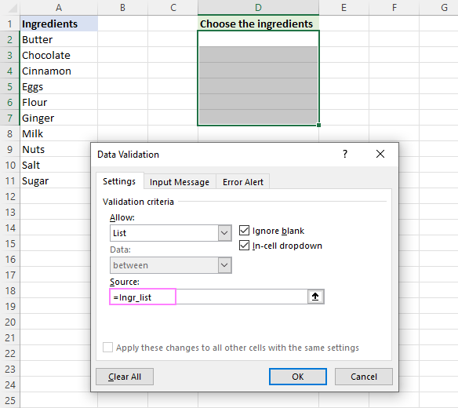Select column C header
The width and height of the screenshot is (458, 408).
[173, 7]
